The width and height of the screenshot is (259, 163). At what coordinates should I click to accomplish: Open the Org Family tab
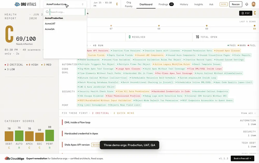pyautogui.click(x=129, y=4)
